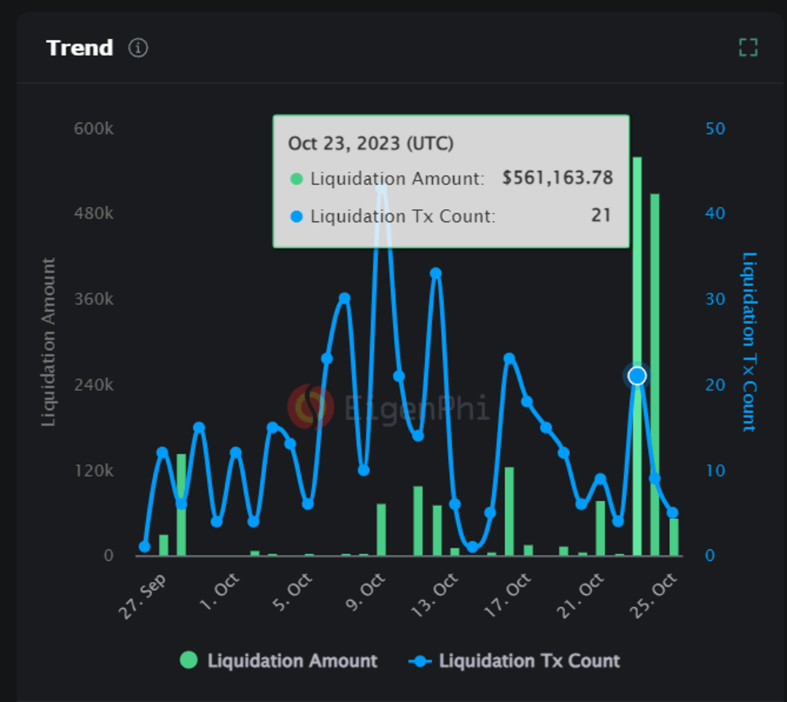Select the Oct 16 green bar
Viewport: 787px width, 702px height.
509,510
